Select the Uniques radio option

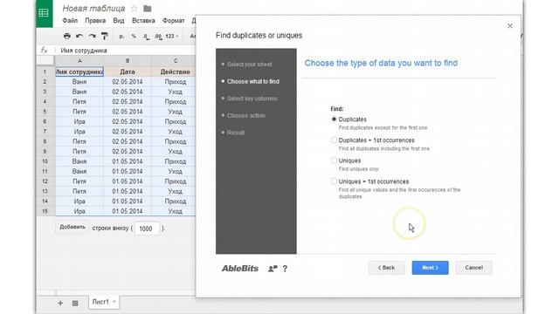[334, 160]
